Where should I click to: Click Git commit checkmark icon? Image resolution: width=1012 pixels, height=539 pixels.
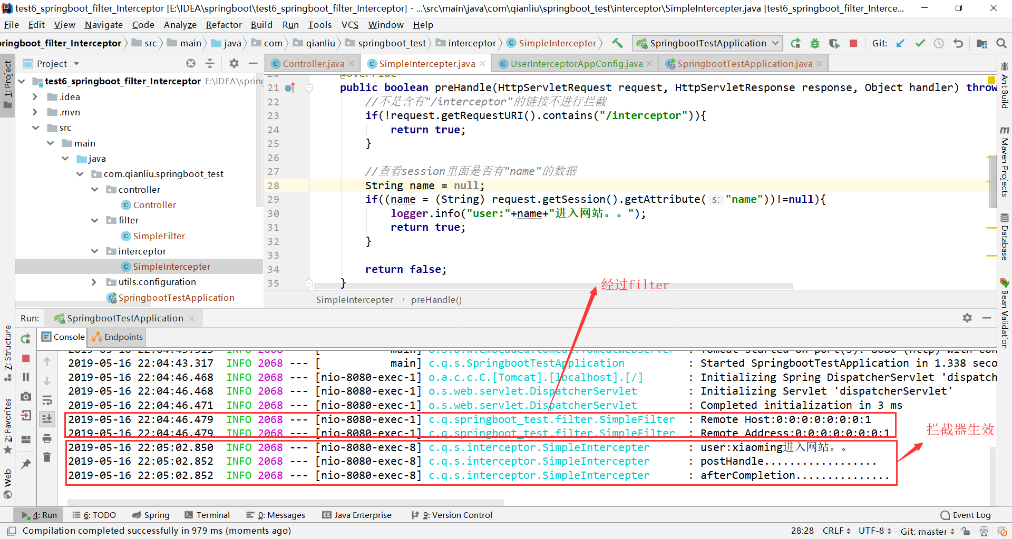[920, 43]
